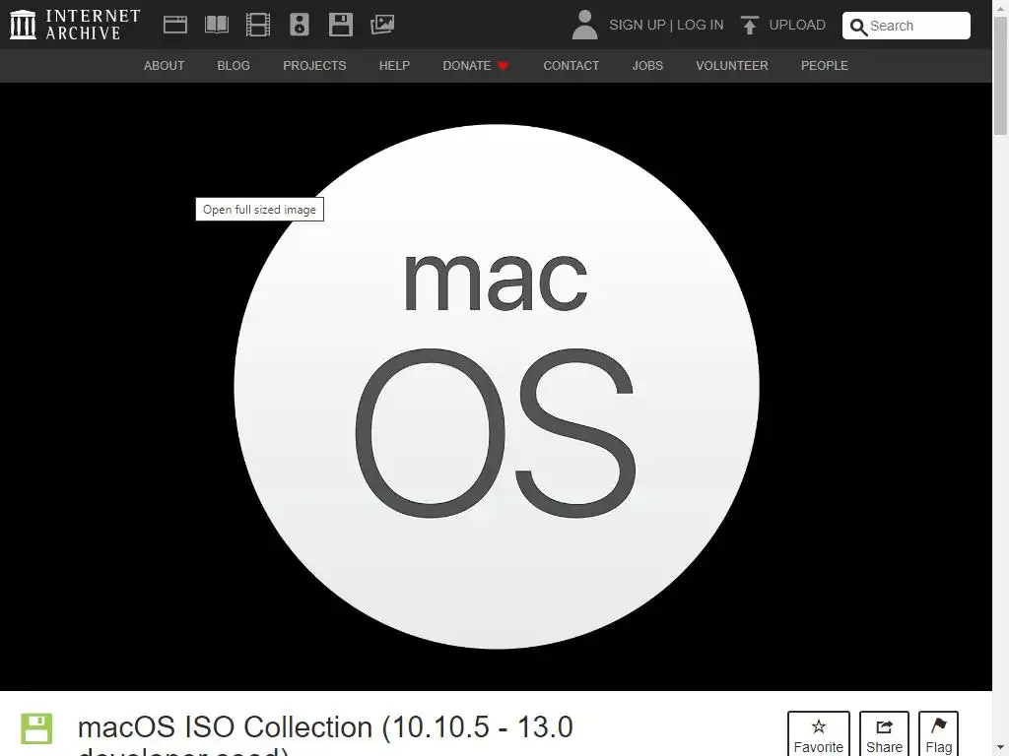Open the HELP menu item
Screen dimensions: 1009x756
394,66
